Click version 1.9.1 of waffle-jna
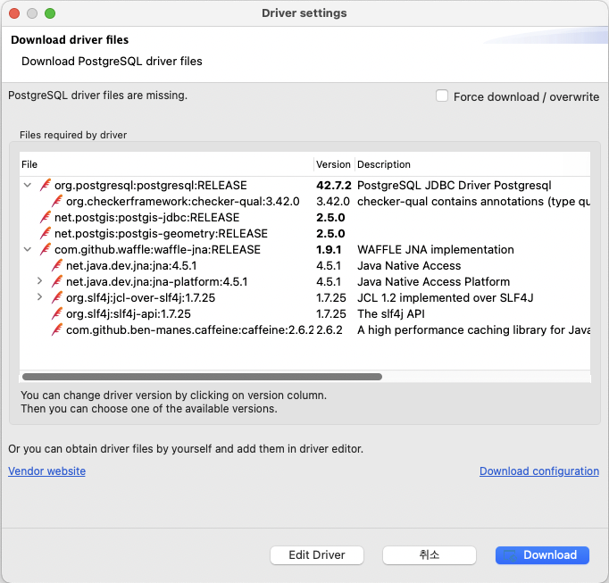Viewport: 609px width, 583px height. coord(329,250)
